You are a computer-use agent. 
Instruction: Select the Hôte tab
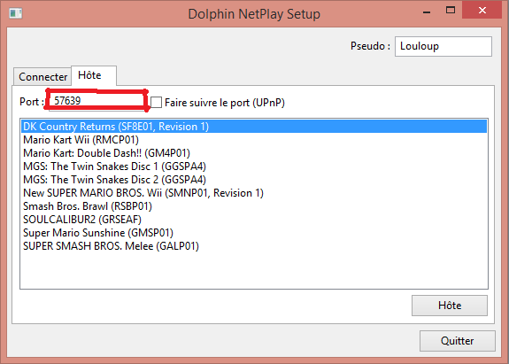pyautogui.click(x=94, y=75)
